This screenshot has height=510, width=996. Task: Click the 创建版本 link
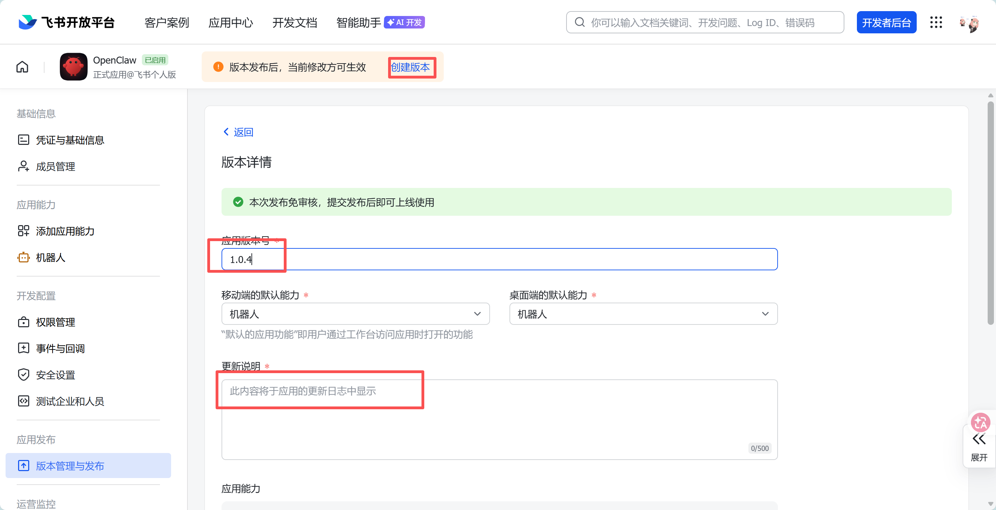pyautogui.click(x=410, y=67)
